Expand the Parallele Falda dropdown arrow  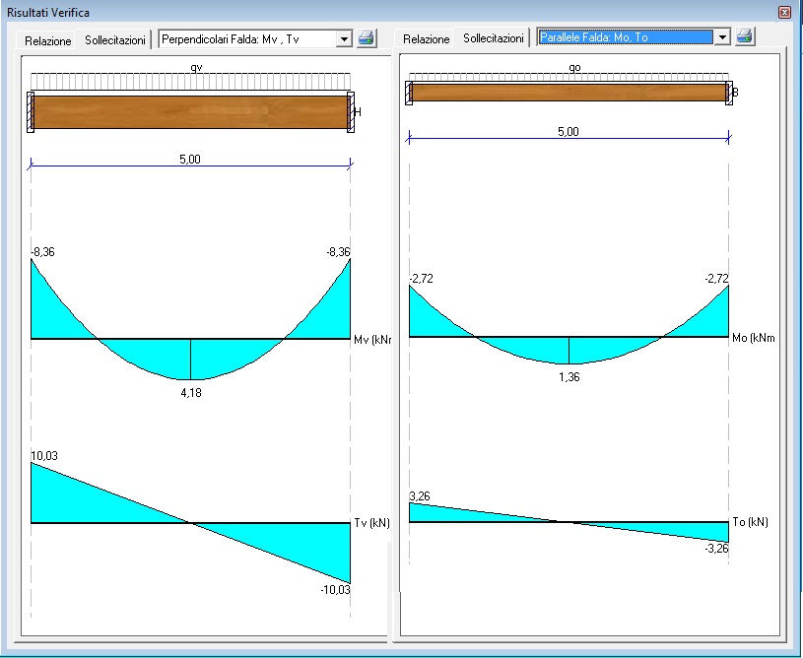click(x=722, y=36)
